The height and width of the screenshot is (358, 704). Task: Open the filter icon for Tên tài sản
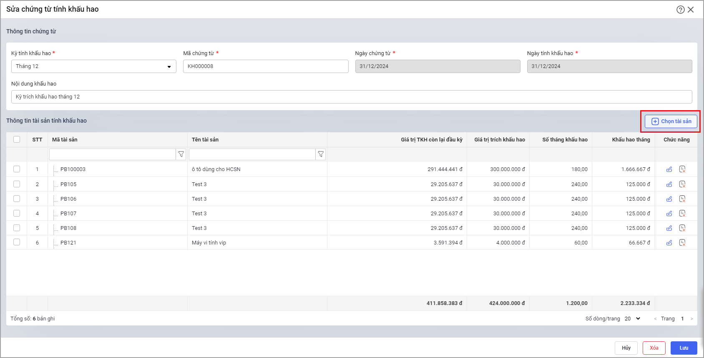pos(321,154)
